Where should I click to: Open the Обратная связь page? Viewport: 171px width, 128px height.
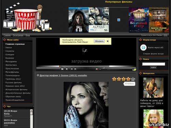13,97
